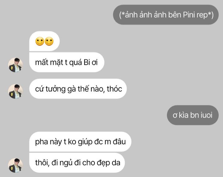
Task: Click the name 'Bi' in the message
Action: [x=87, y=63]
